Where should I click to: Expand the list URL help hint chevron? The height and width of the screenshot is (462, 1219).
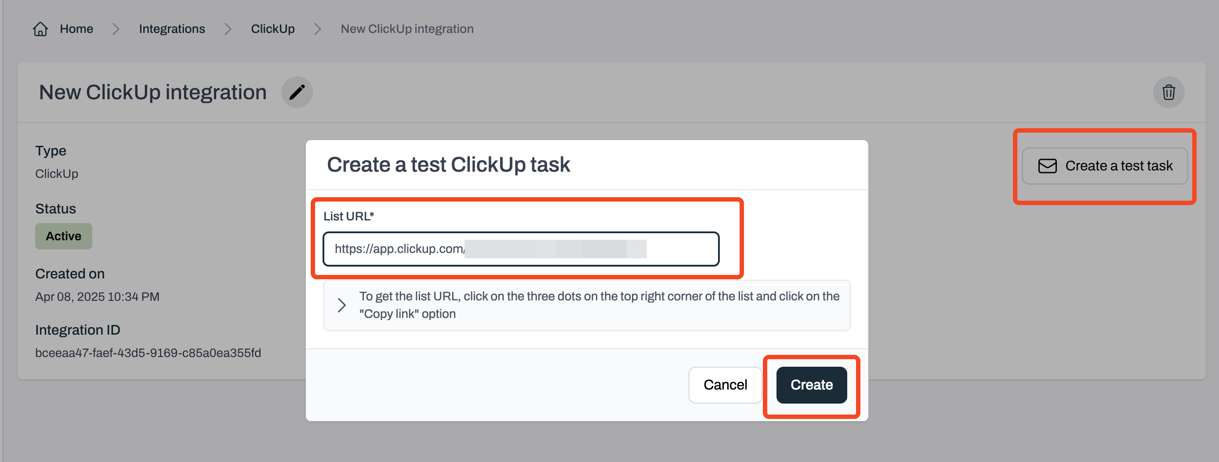click(x=341, y=305)
